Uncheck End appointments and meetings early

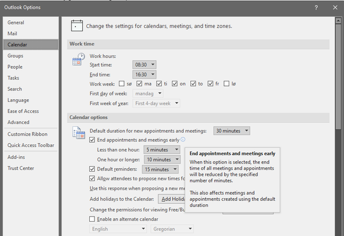tap(92, 140)
